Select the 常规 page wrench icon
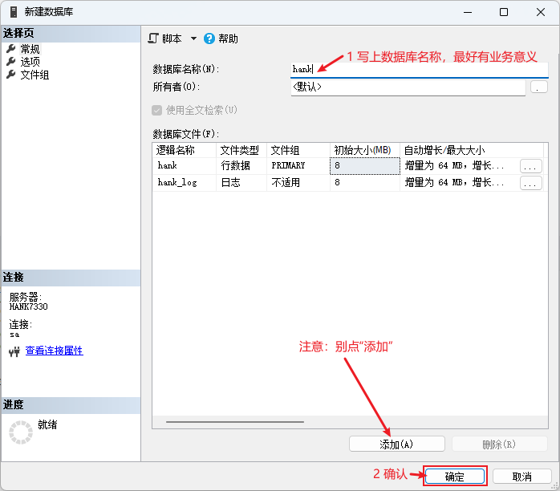Screen dimensions: 560x491 coord(11,49)
